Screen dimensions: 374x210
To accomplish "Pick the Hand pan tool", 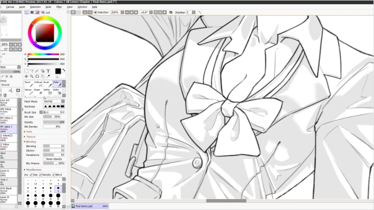I will point(43,76).
